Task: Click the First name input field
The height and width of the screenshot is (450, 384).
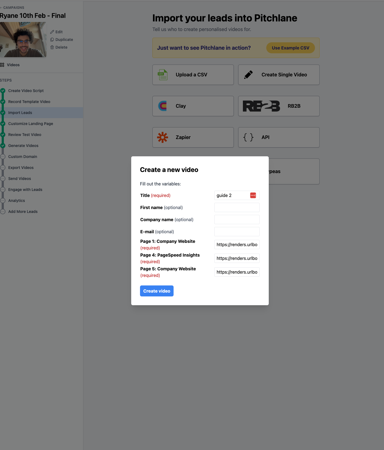Action: tap(237, 207)
